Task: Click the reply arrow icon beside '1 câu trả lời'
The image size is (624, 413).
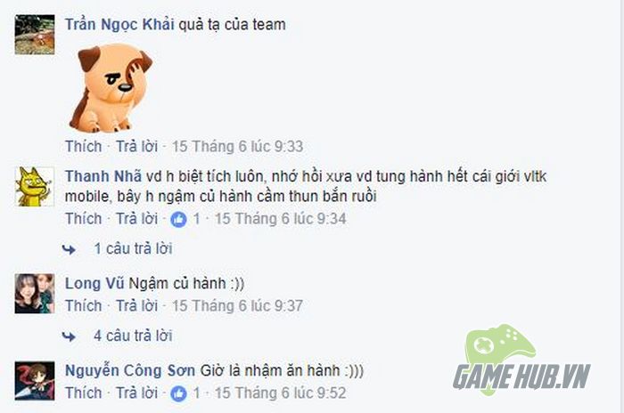Action: click(x=69, y=249)
